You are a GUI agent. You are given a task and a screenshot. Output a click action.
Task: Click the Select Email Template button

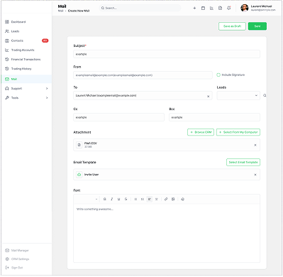tap(243, 162)
